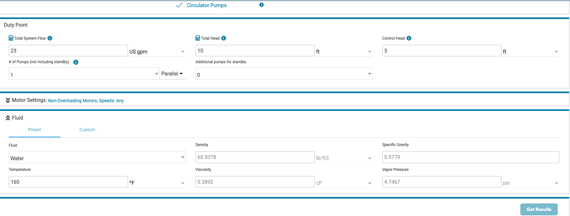Click the Circulator Pumps checkmark icon
Image resolution: width=570 pixels, height=216 pixels.
point(179,5)
